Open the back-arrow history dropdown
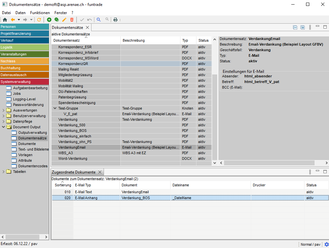 [19, 20]
